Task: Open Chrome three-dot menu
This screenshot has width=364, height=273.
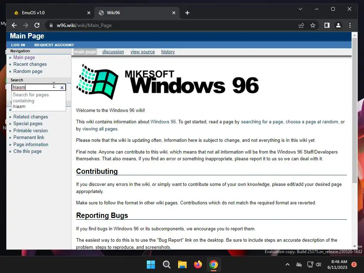Action: 350,25
